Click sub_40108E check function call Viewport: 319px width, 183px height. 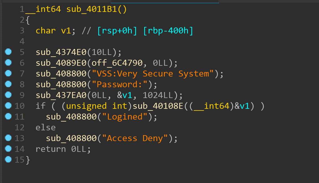[x=158, y=106]
